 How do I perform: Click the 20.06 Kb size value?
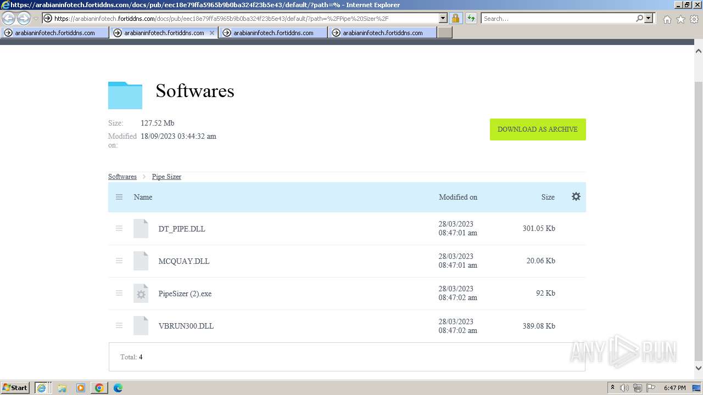[541, 261]
